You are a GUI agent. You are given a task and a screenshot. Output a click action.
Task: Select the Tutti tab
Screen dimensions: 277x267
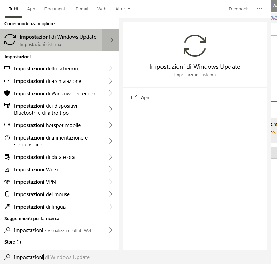coord(13,9)
